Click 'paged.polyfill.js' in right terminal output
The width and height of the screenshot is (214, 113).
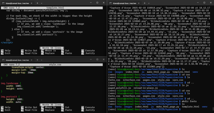click(x=120, y=88)
